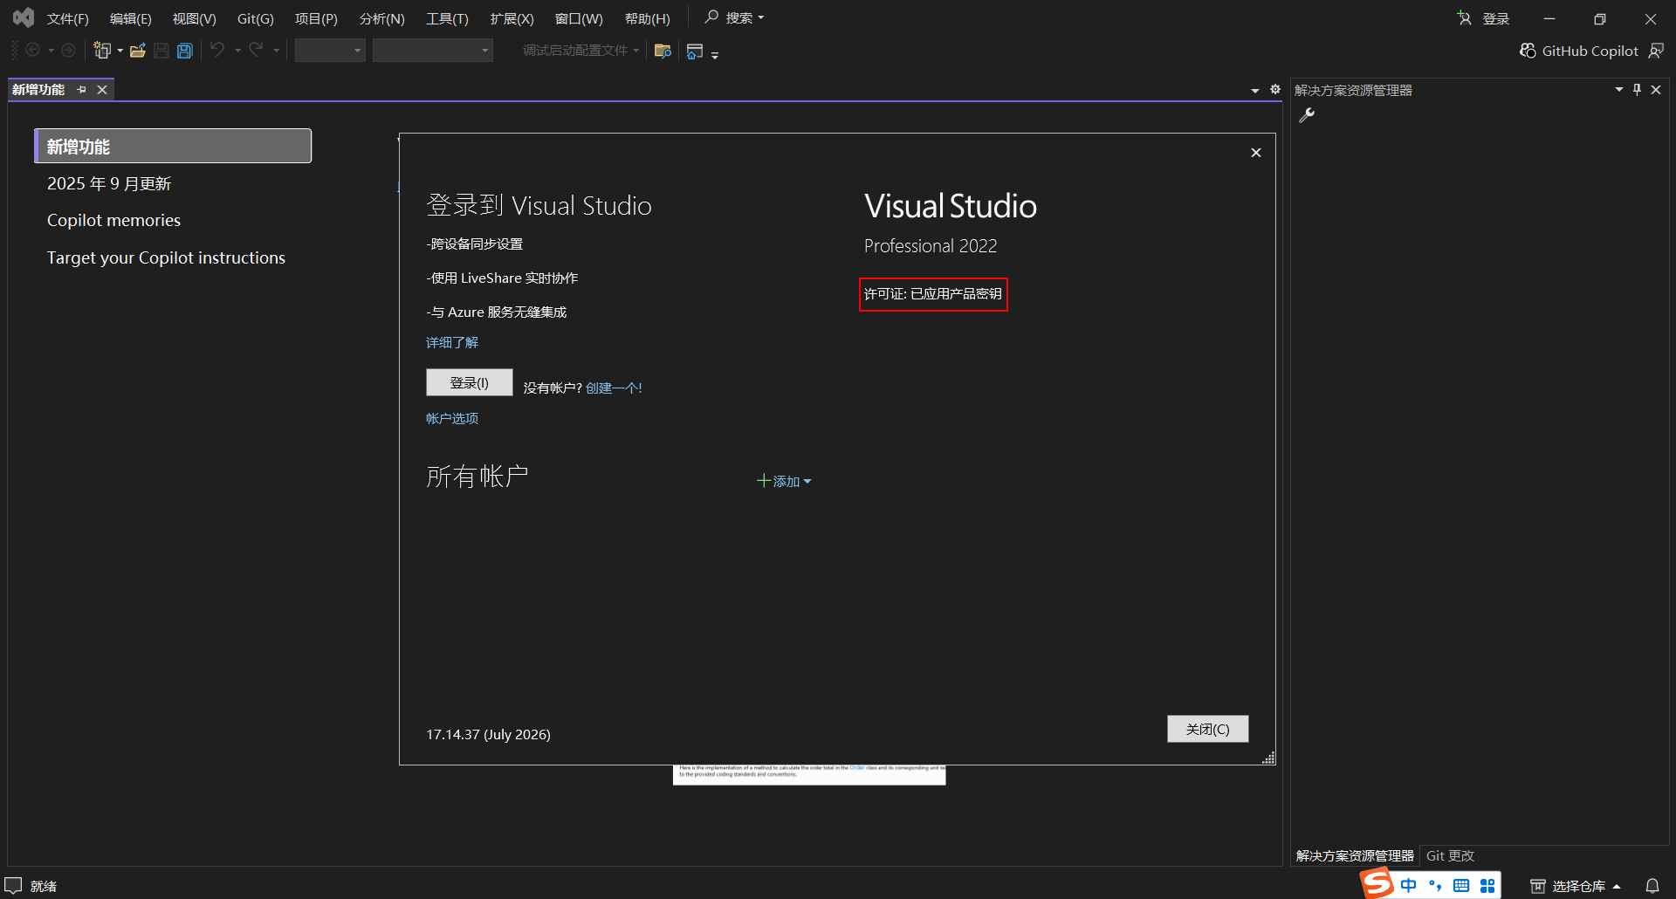
Task: Click the search magnifier in the menu bar
Action: pos(711,17)
